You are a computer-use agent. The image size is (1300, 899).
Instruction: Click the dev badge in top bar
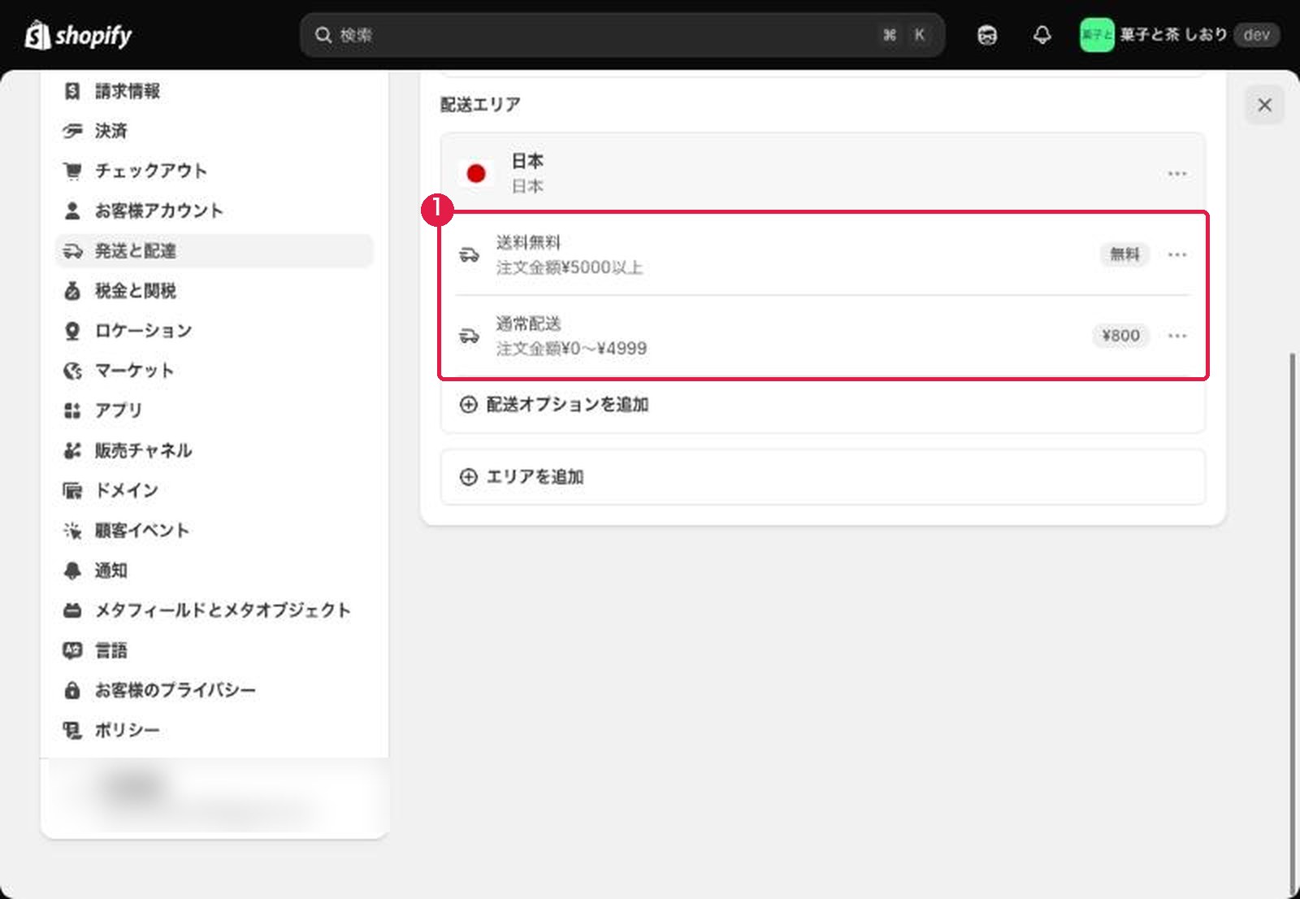tap(1256, 35)
